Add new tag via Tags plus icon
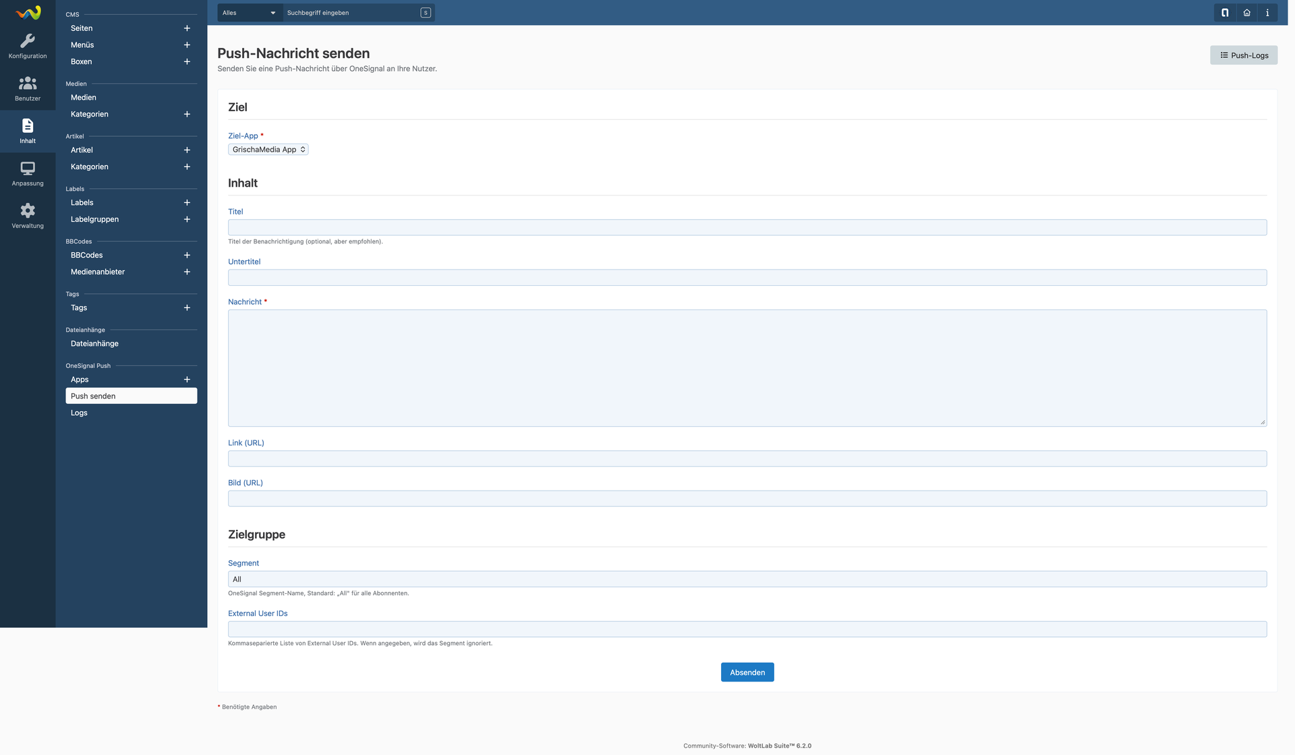The width and height of the screenshot is (1295, 755). [187, 308]
